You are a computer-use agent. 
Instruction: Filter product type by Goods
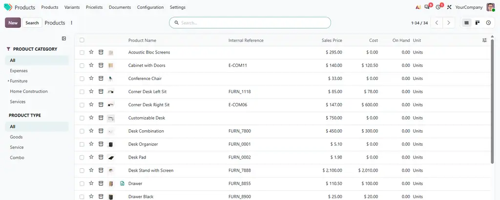(x=16, y=137)
